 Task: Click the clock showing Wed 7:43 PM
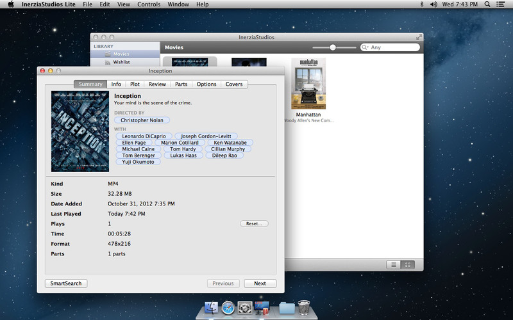click(460, 4)
